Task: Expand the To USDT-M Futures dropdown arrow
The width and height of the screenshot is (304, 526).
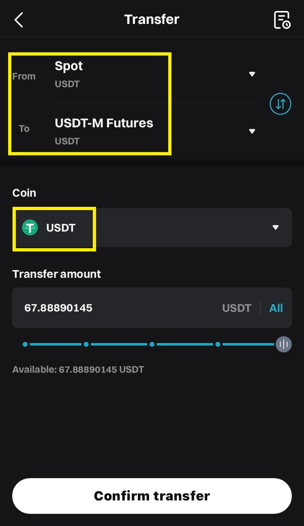Action: (252, 131)
